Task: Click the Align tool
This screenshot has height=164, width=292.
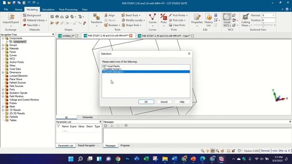Action: click(109, 15)
